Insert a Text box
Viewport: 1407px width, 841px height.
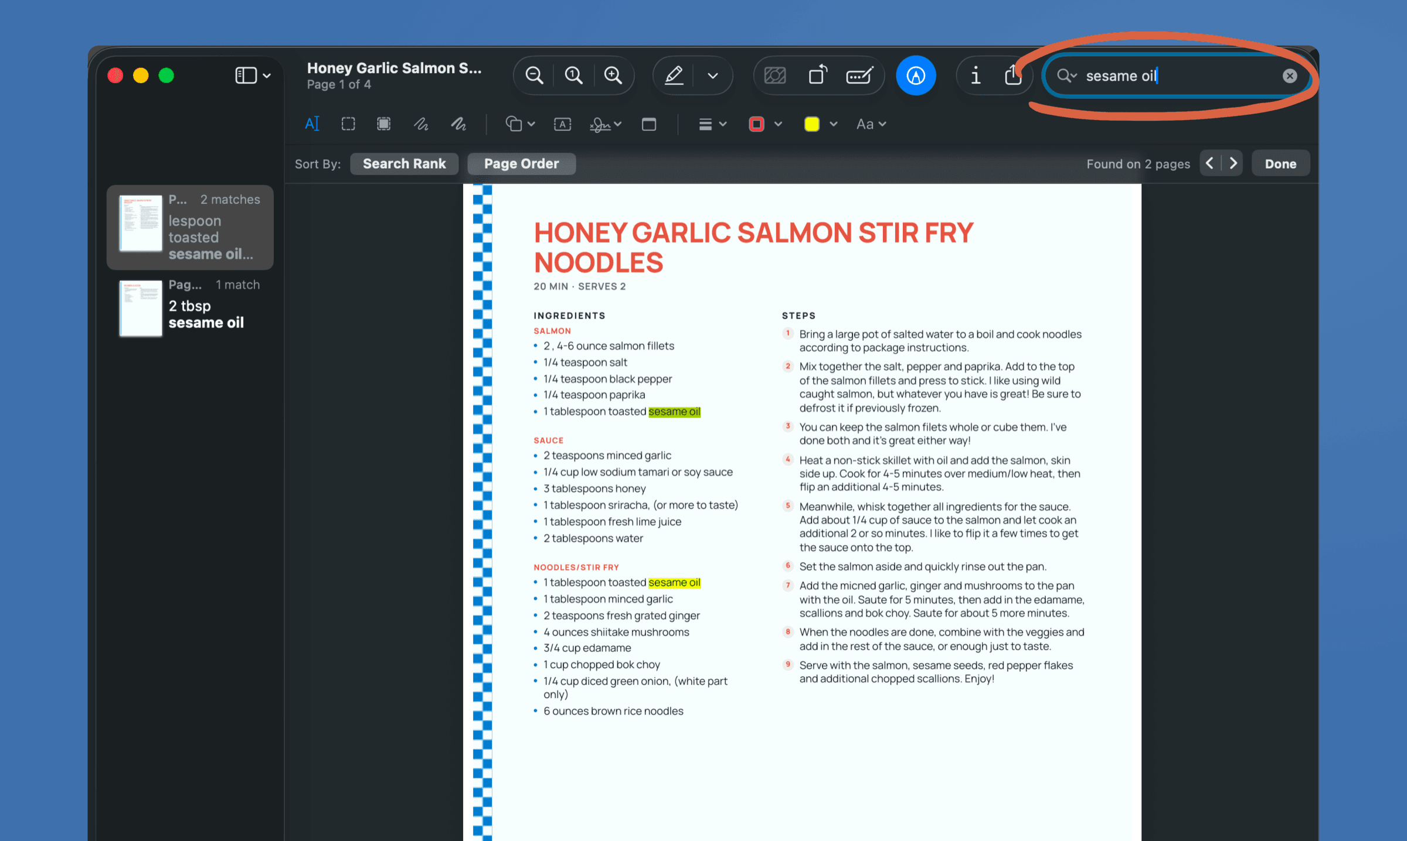[562, 124]
